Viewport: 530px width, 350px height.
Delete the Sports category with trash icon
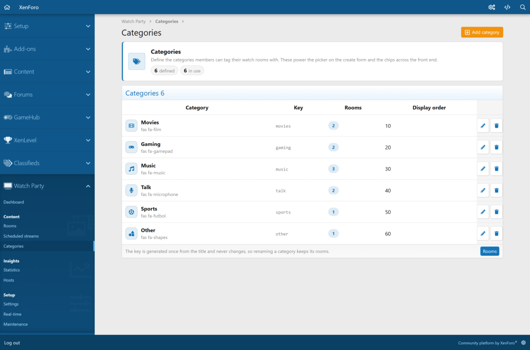(496, 212)
